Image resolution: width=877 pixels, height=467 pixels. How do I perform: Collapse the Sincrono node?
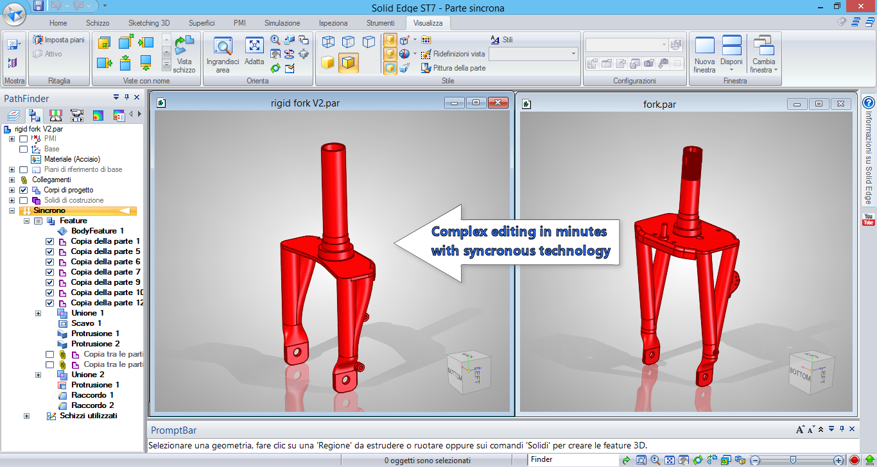click(x=12, y=210)
